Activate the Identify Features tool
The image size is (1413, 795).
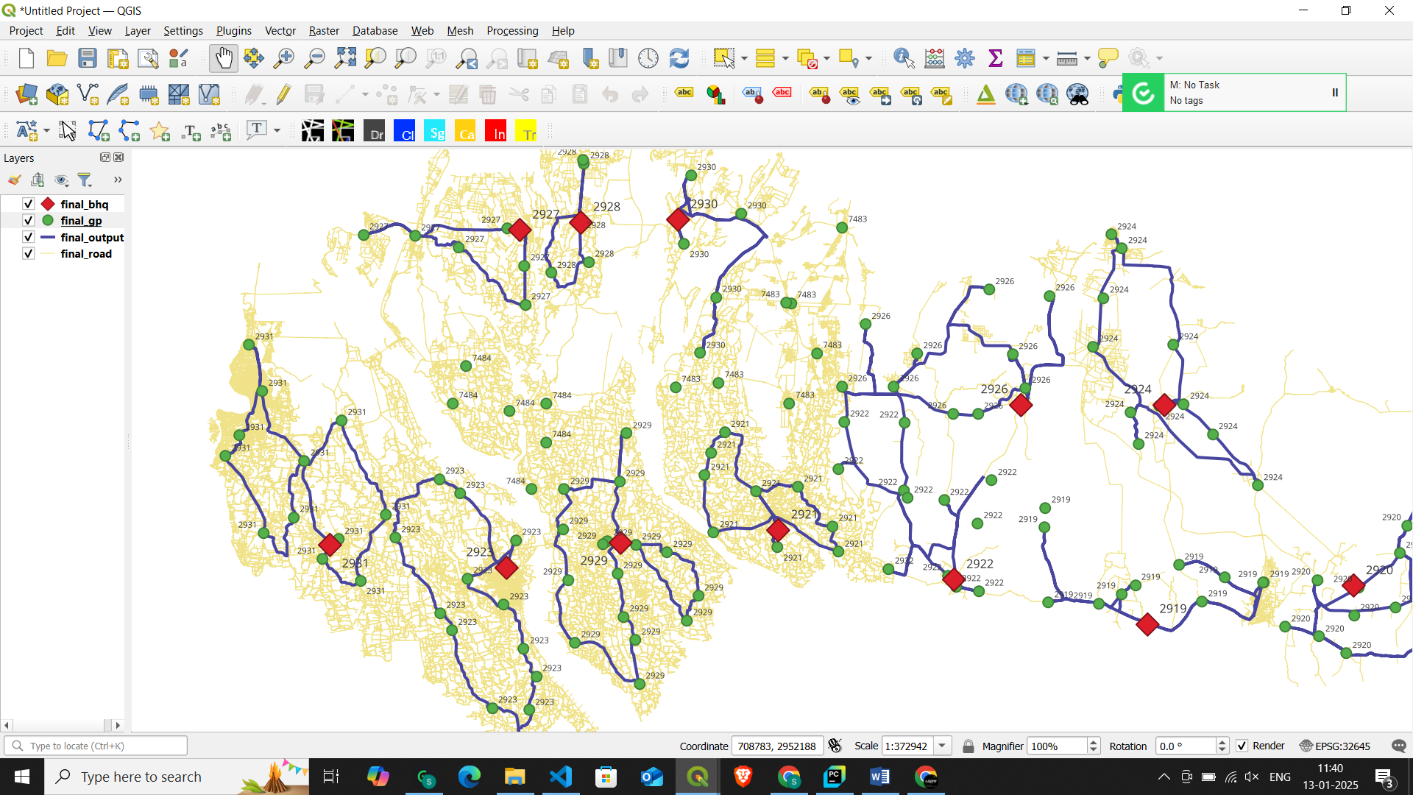pyautogui.click(x=904, y=58)
